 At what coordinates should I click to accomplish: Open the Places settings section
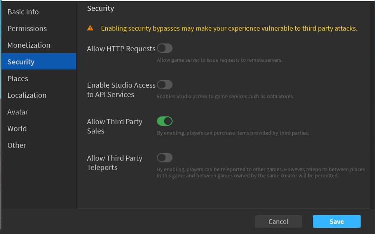pyautogui.click(x=17, y=78)
